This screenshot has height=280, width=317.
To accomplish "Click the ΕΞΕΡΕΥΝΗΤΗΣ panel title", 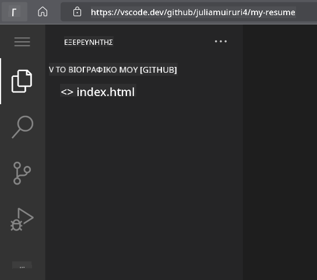I will tap(89, 42).
